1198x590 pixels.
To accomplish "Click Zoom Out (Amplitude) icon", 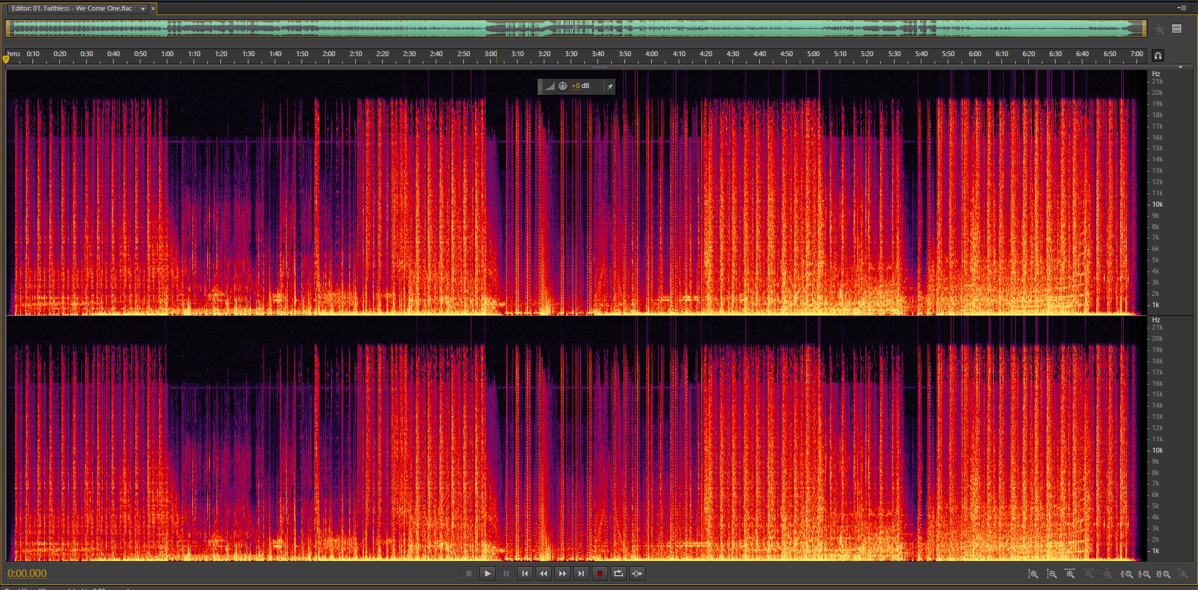I will click(1052, 574).
